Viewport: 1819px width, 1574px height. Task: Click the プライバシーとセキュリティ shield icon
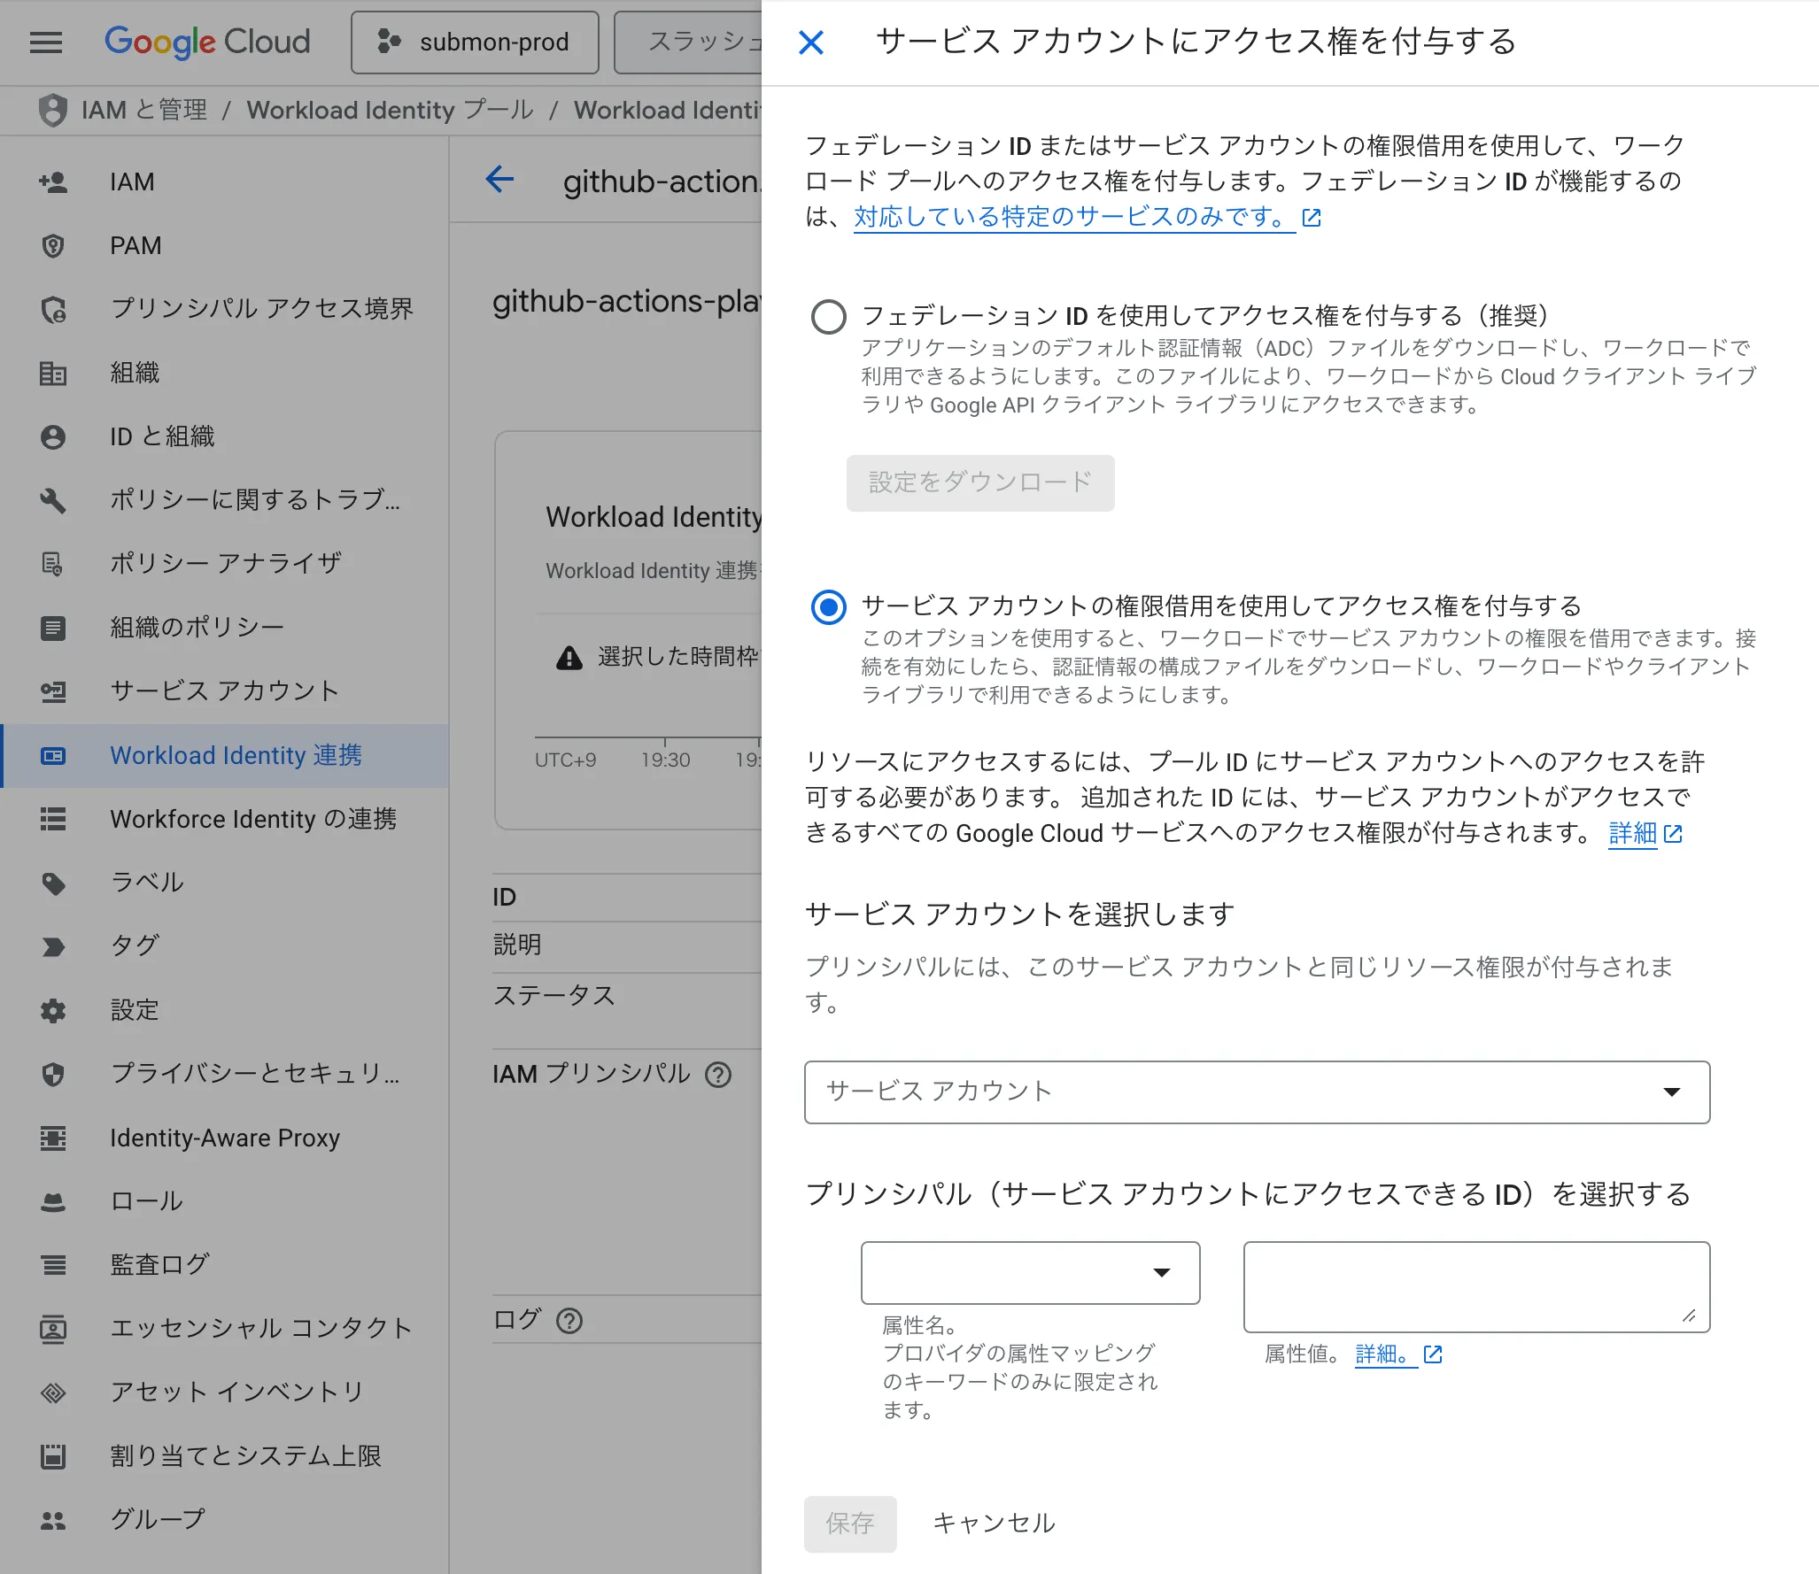pyautogui.click(x=53, y=1074)
